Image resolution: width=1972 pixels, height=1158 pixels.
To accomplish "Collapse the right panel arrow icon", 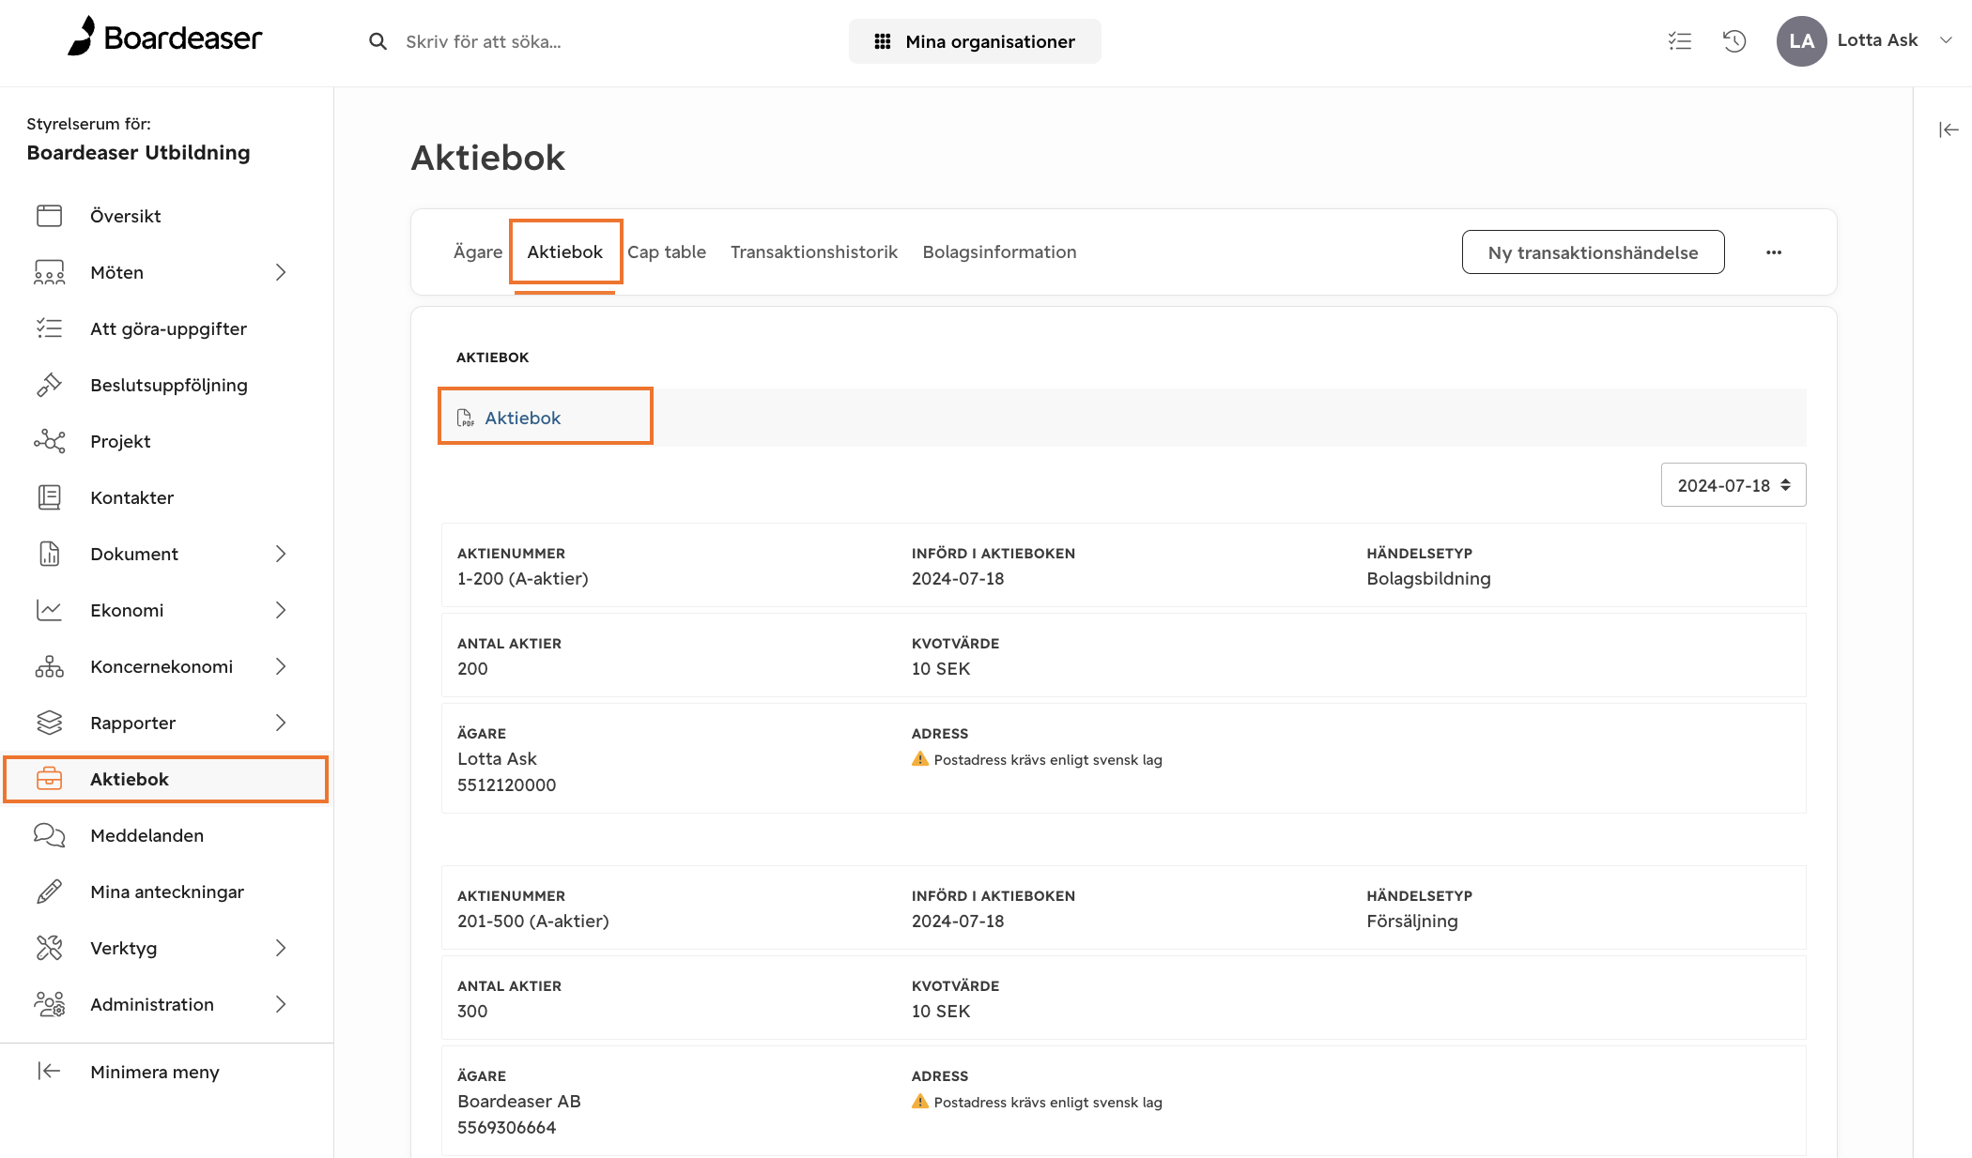I will click(1949, 130).
